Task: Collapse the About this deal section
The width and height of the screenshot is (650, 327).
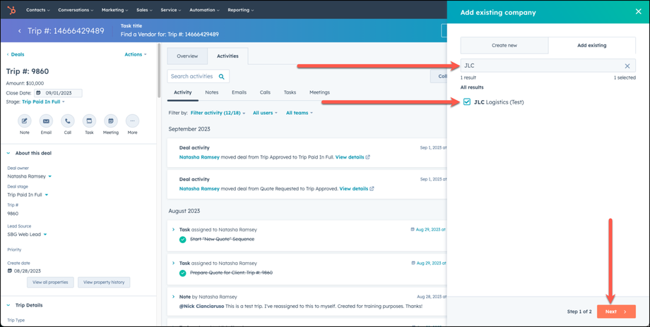Action: 8,154
